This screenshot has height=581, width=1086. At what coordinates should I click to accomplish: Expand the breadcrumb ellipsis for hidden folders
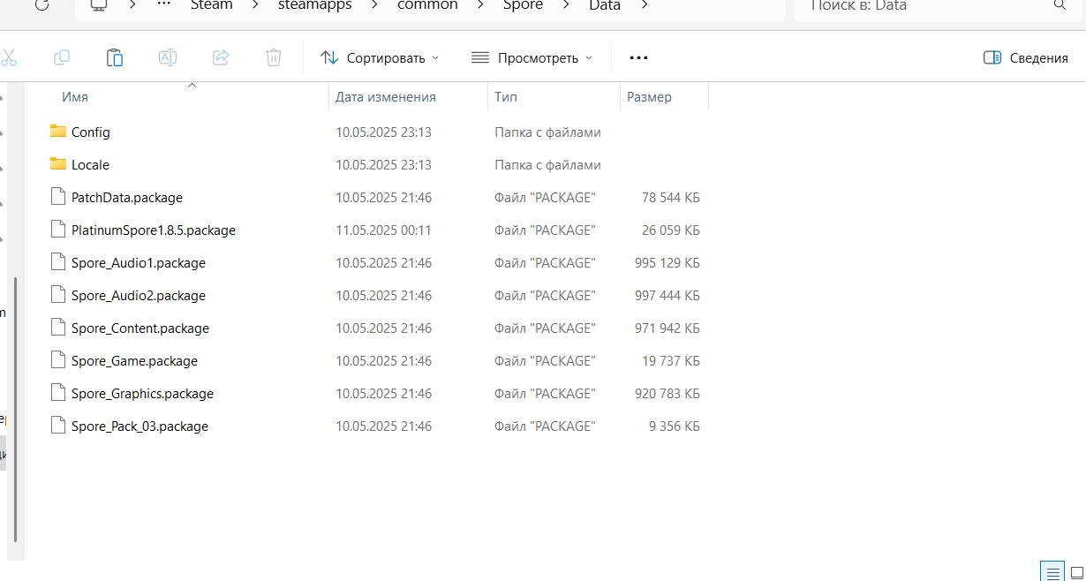(163, 5)
